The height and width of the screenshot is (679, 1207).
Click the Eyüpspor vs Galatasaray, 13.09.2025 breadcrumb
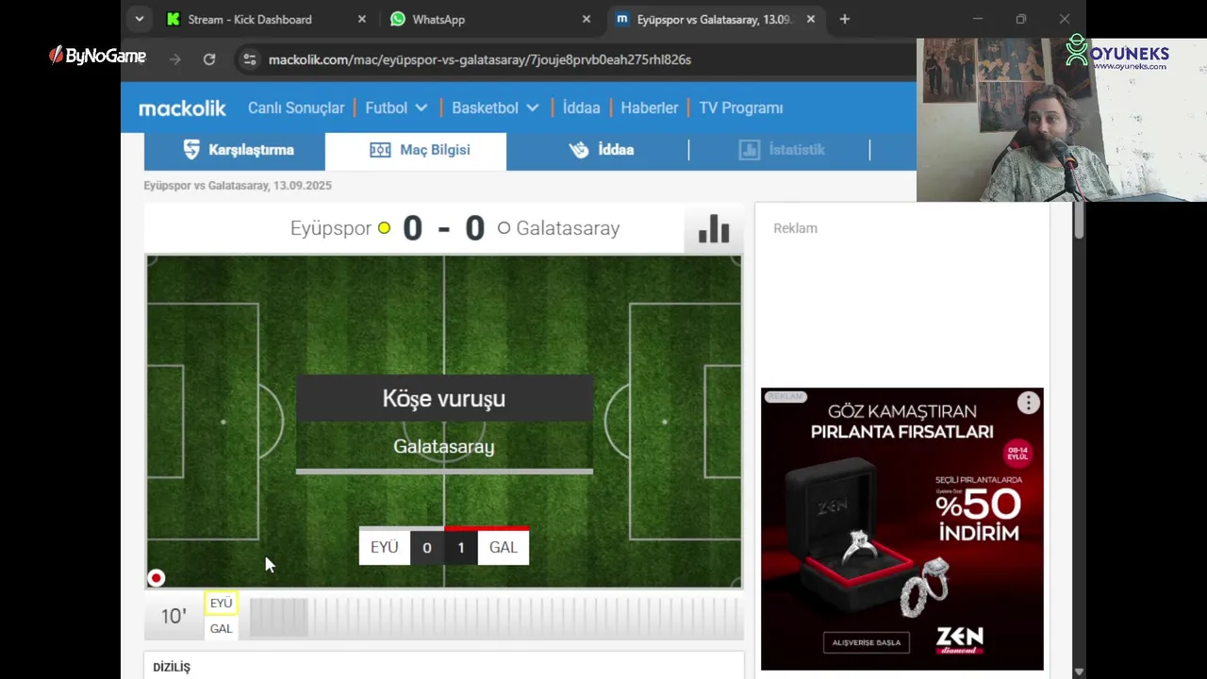click(x=238, y=186)
